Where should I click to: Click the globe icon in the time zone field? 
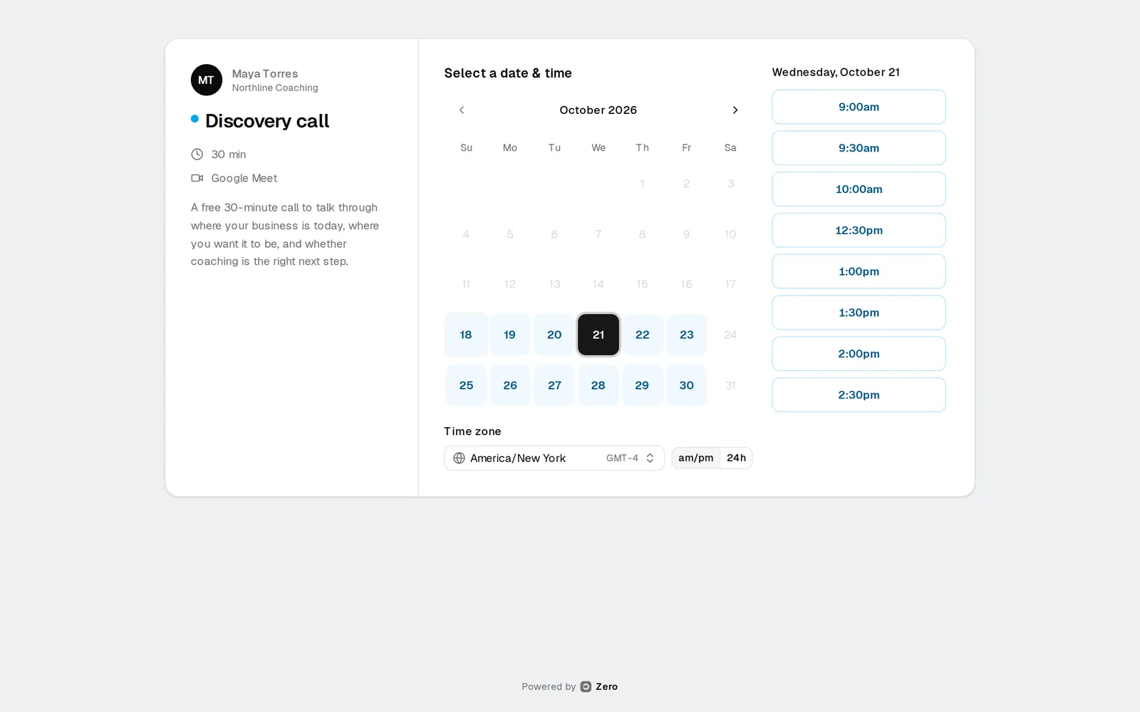[x=459, y=458]
